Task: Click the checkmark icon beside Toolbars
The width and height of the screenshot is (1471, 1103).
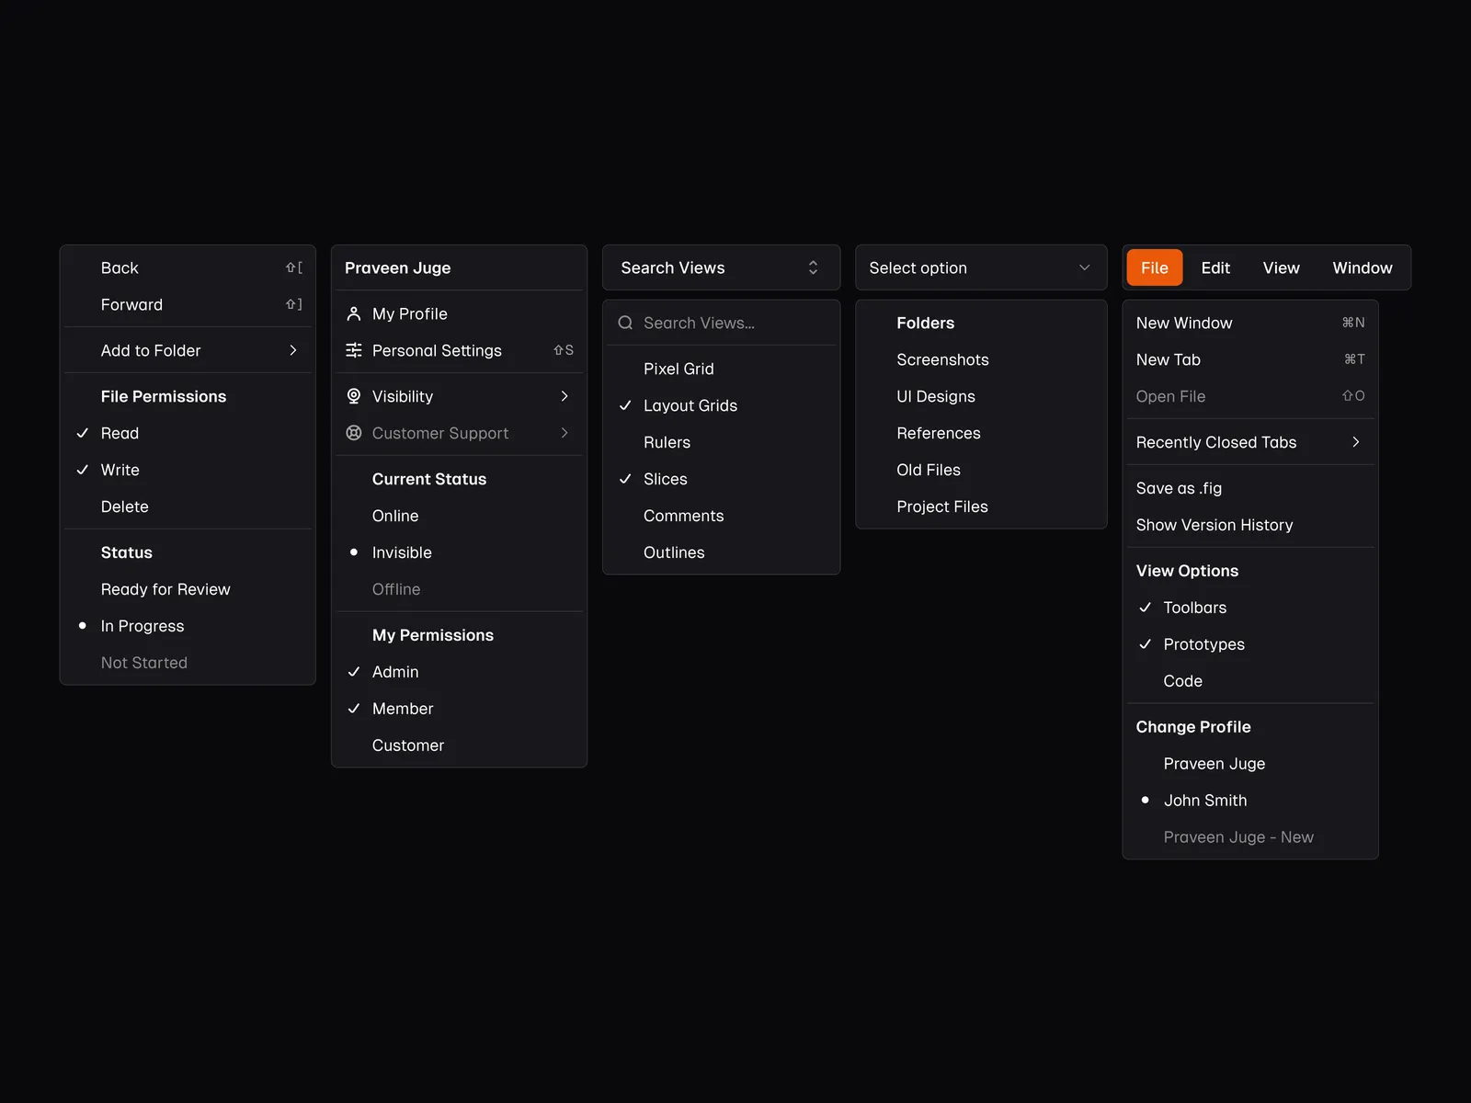Action: 1145,608
